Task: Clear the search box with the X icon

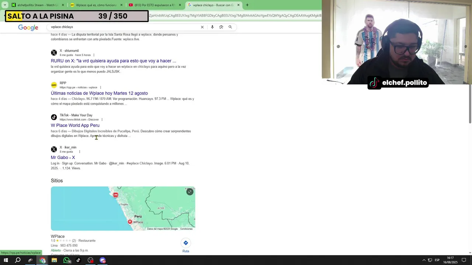Action: [202, 27]
